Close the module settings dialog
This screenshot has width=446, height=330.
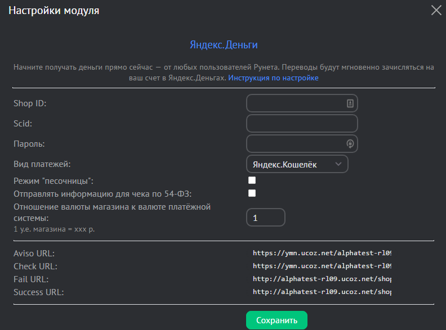[x=436, y=10]
